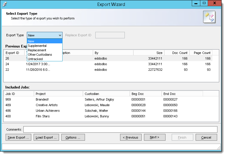The image size is (226, 156).
Task: Click size value 22727532
Action: pyautogui.click(x=155, y=70)
